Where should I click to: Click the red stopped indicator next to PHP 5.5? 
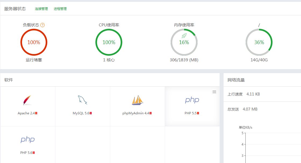pyautogui.click(x=198, y=113)
